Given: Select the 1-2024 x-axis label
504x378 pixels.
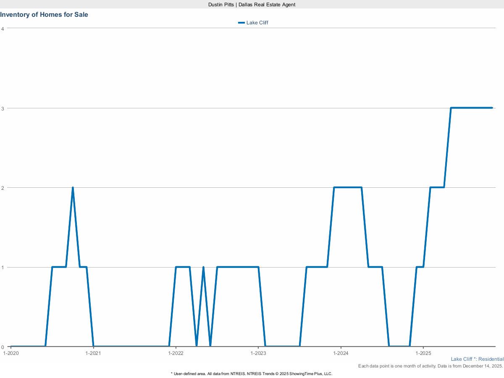Looking at the screenshot, I should tap(341, 353).
